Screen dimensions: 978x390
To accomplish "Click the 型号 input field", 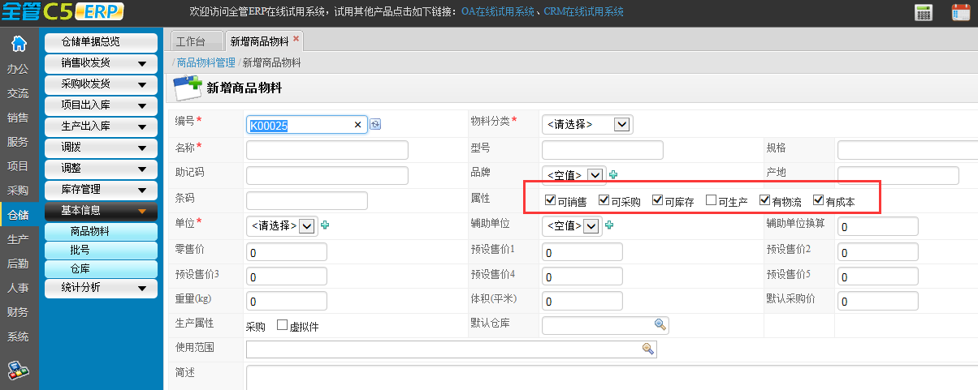I will tap(603, 150).
